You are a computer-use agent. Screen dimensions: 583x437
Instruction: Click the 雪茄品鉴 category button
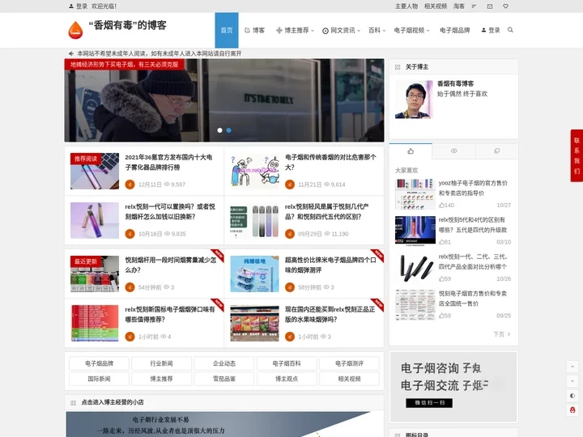pyautogui.click(x=223, y=379)
